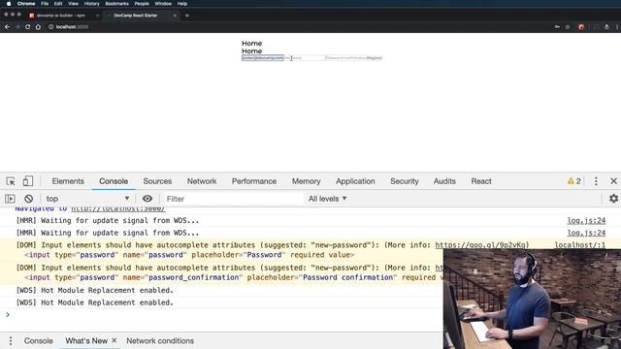Switch to the Security tab
Image resolution: width=621 pixels, height=349 pixels.
pyautogui.click(x=404, y=181)
